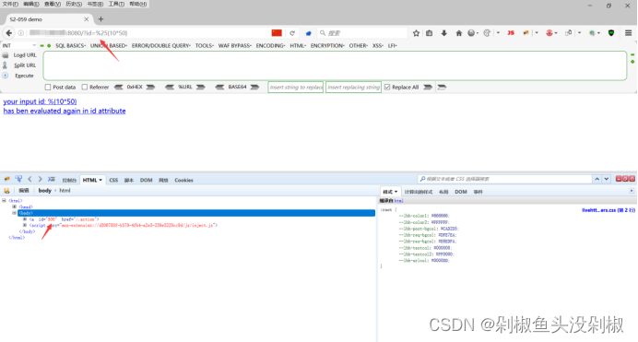Click the Firebug next arrow icon
The image size is (638, 342).
point(40,179)
